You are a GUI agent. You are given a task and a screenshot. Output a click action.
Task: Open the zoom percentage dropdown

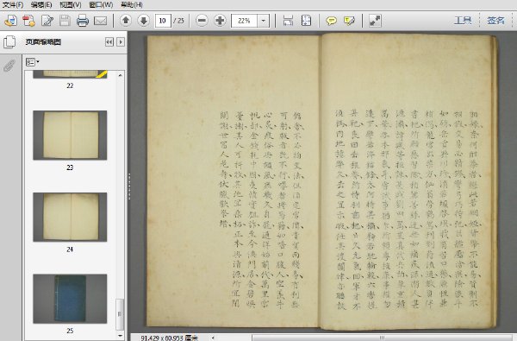[263, 21]
